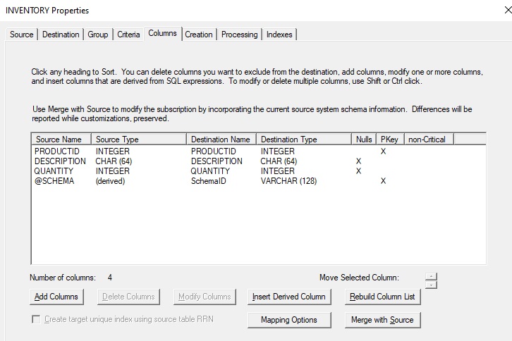Click Merge with Source button
Image resolution: width=512 pixels, height=341 pixels.
(382, 320)
